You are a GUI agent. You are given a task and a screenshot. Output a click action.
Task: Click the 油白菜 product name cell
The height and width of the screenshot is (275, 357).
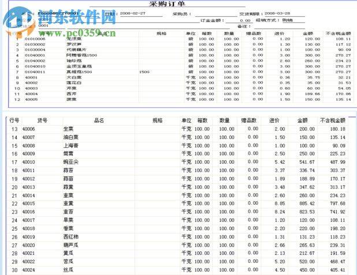click(x=71, y=137)
